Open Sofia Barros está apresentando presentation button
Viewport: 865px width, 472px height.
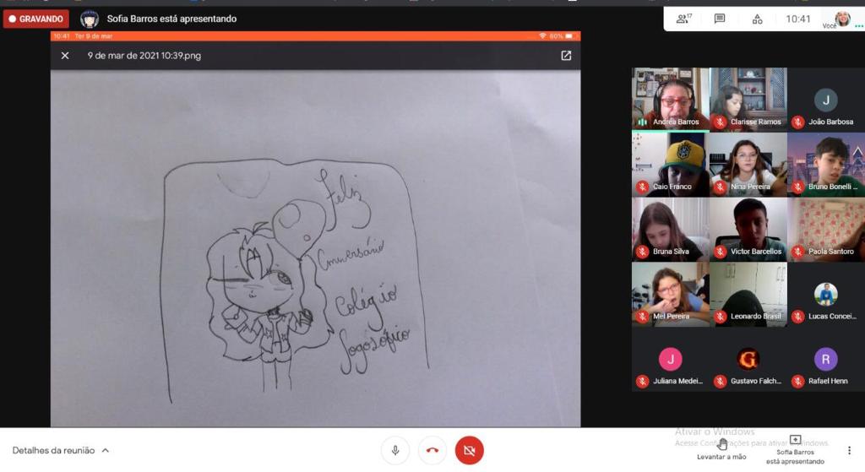[x=795, y=449]
